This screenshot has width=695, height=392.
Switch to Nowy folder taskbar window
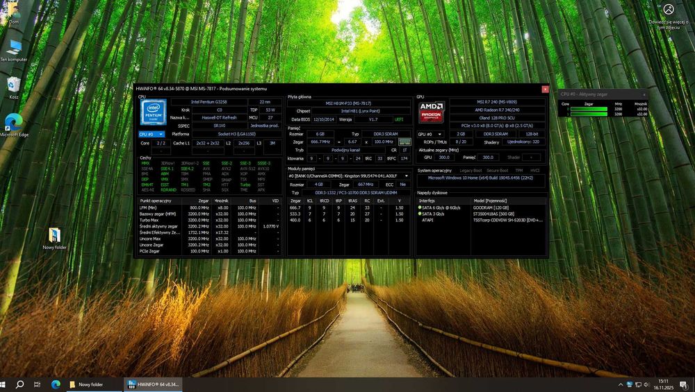click(x=95, y=384)
